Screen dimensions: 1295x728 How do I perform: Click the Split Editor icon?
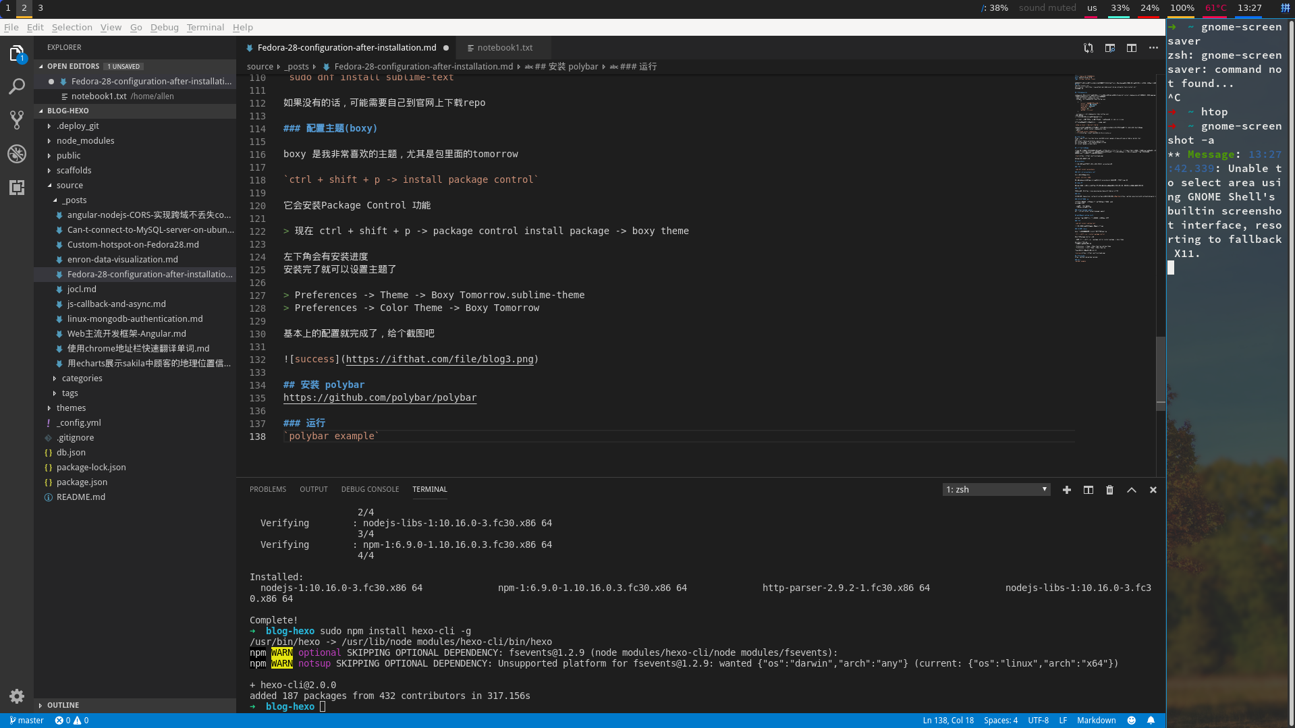(1132, 48)
